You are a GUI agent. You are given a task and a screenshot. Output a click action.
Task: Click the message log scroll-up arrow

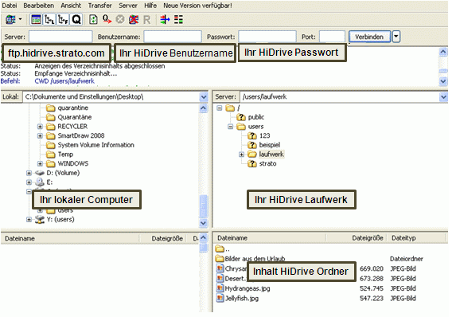(x=443, y=53)
